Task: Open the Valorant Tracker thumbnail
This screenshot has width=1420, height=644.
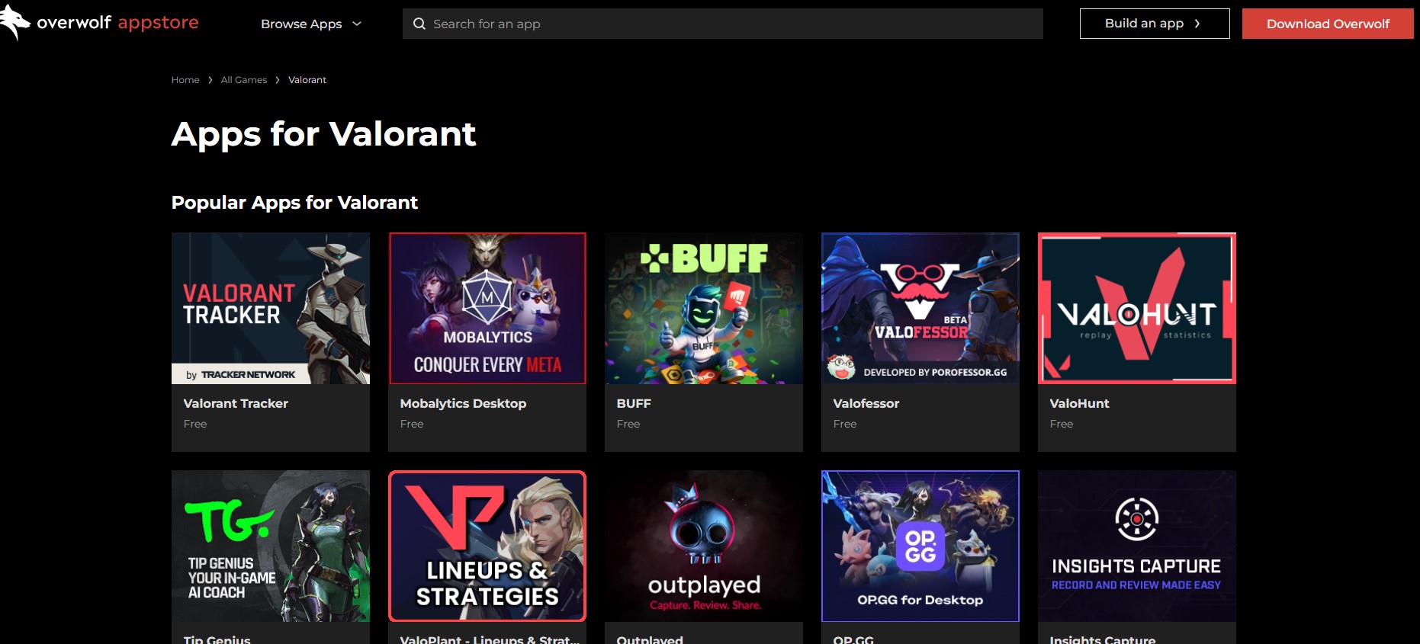Action: [271, 308]
